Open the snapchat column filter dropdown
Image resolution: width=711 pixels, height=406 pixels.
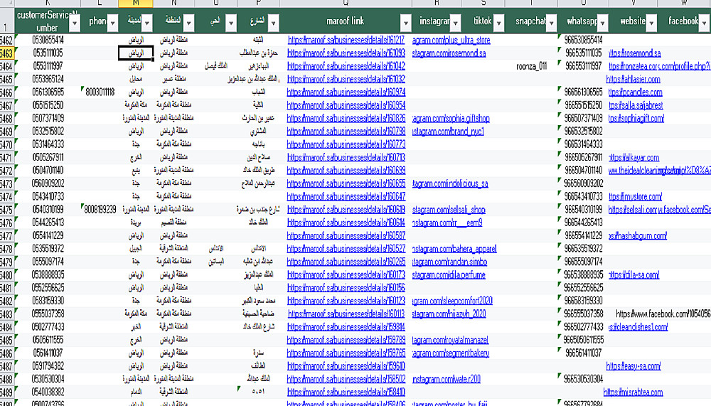[x=552, y=23]
